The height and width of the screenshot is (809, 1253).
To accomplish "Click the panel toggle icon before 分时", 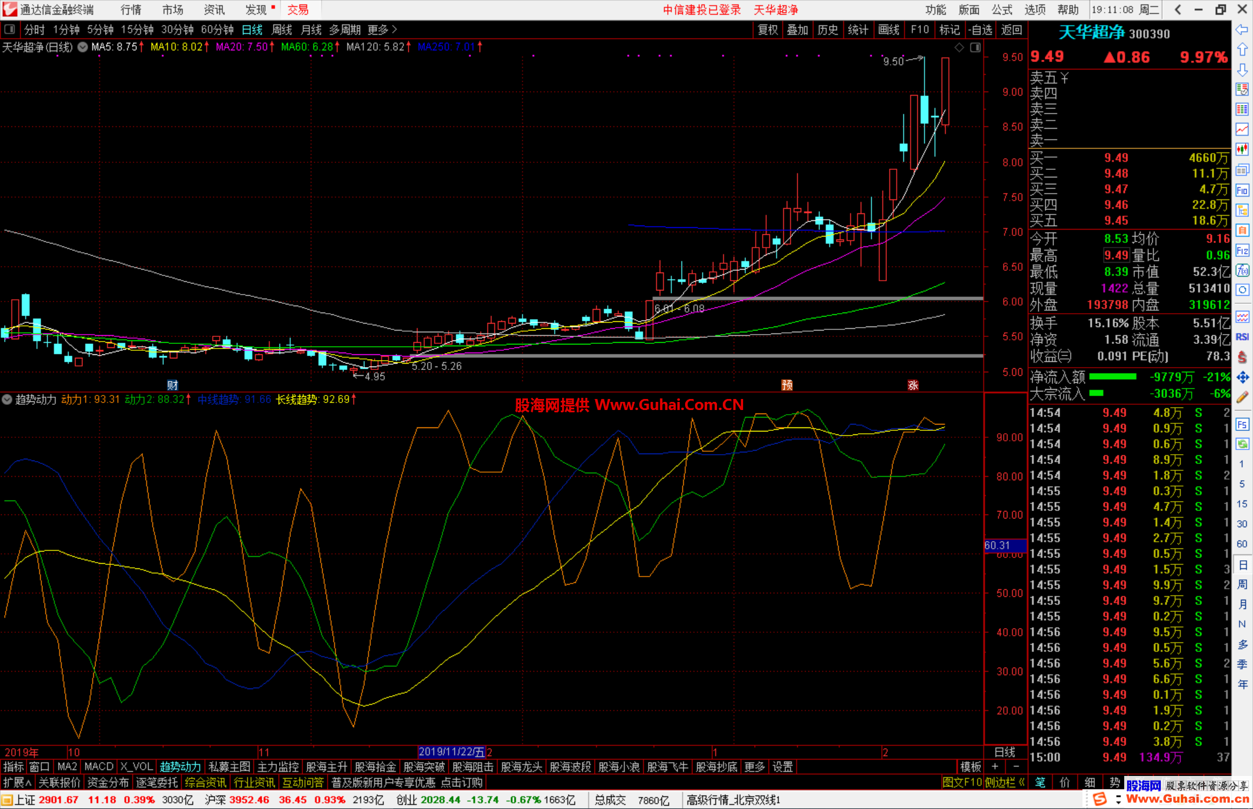I will [x=9, y=29].
